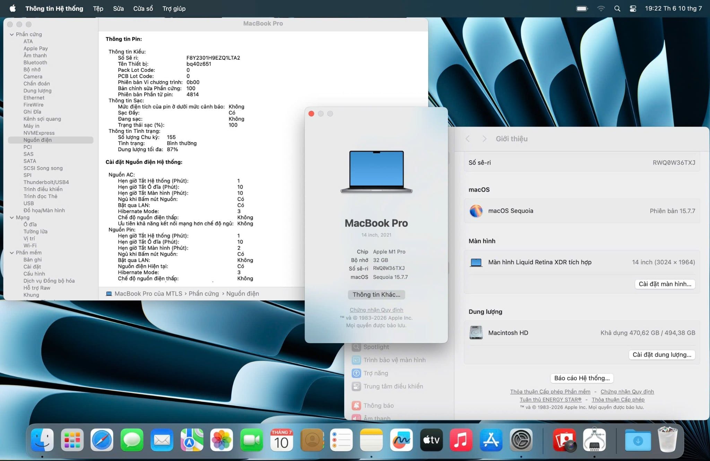Open the Tệp menu
Viewport: 710px width, 461px height.
click(x=98, y=8)
